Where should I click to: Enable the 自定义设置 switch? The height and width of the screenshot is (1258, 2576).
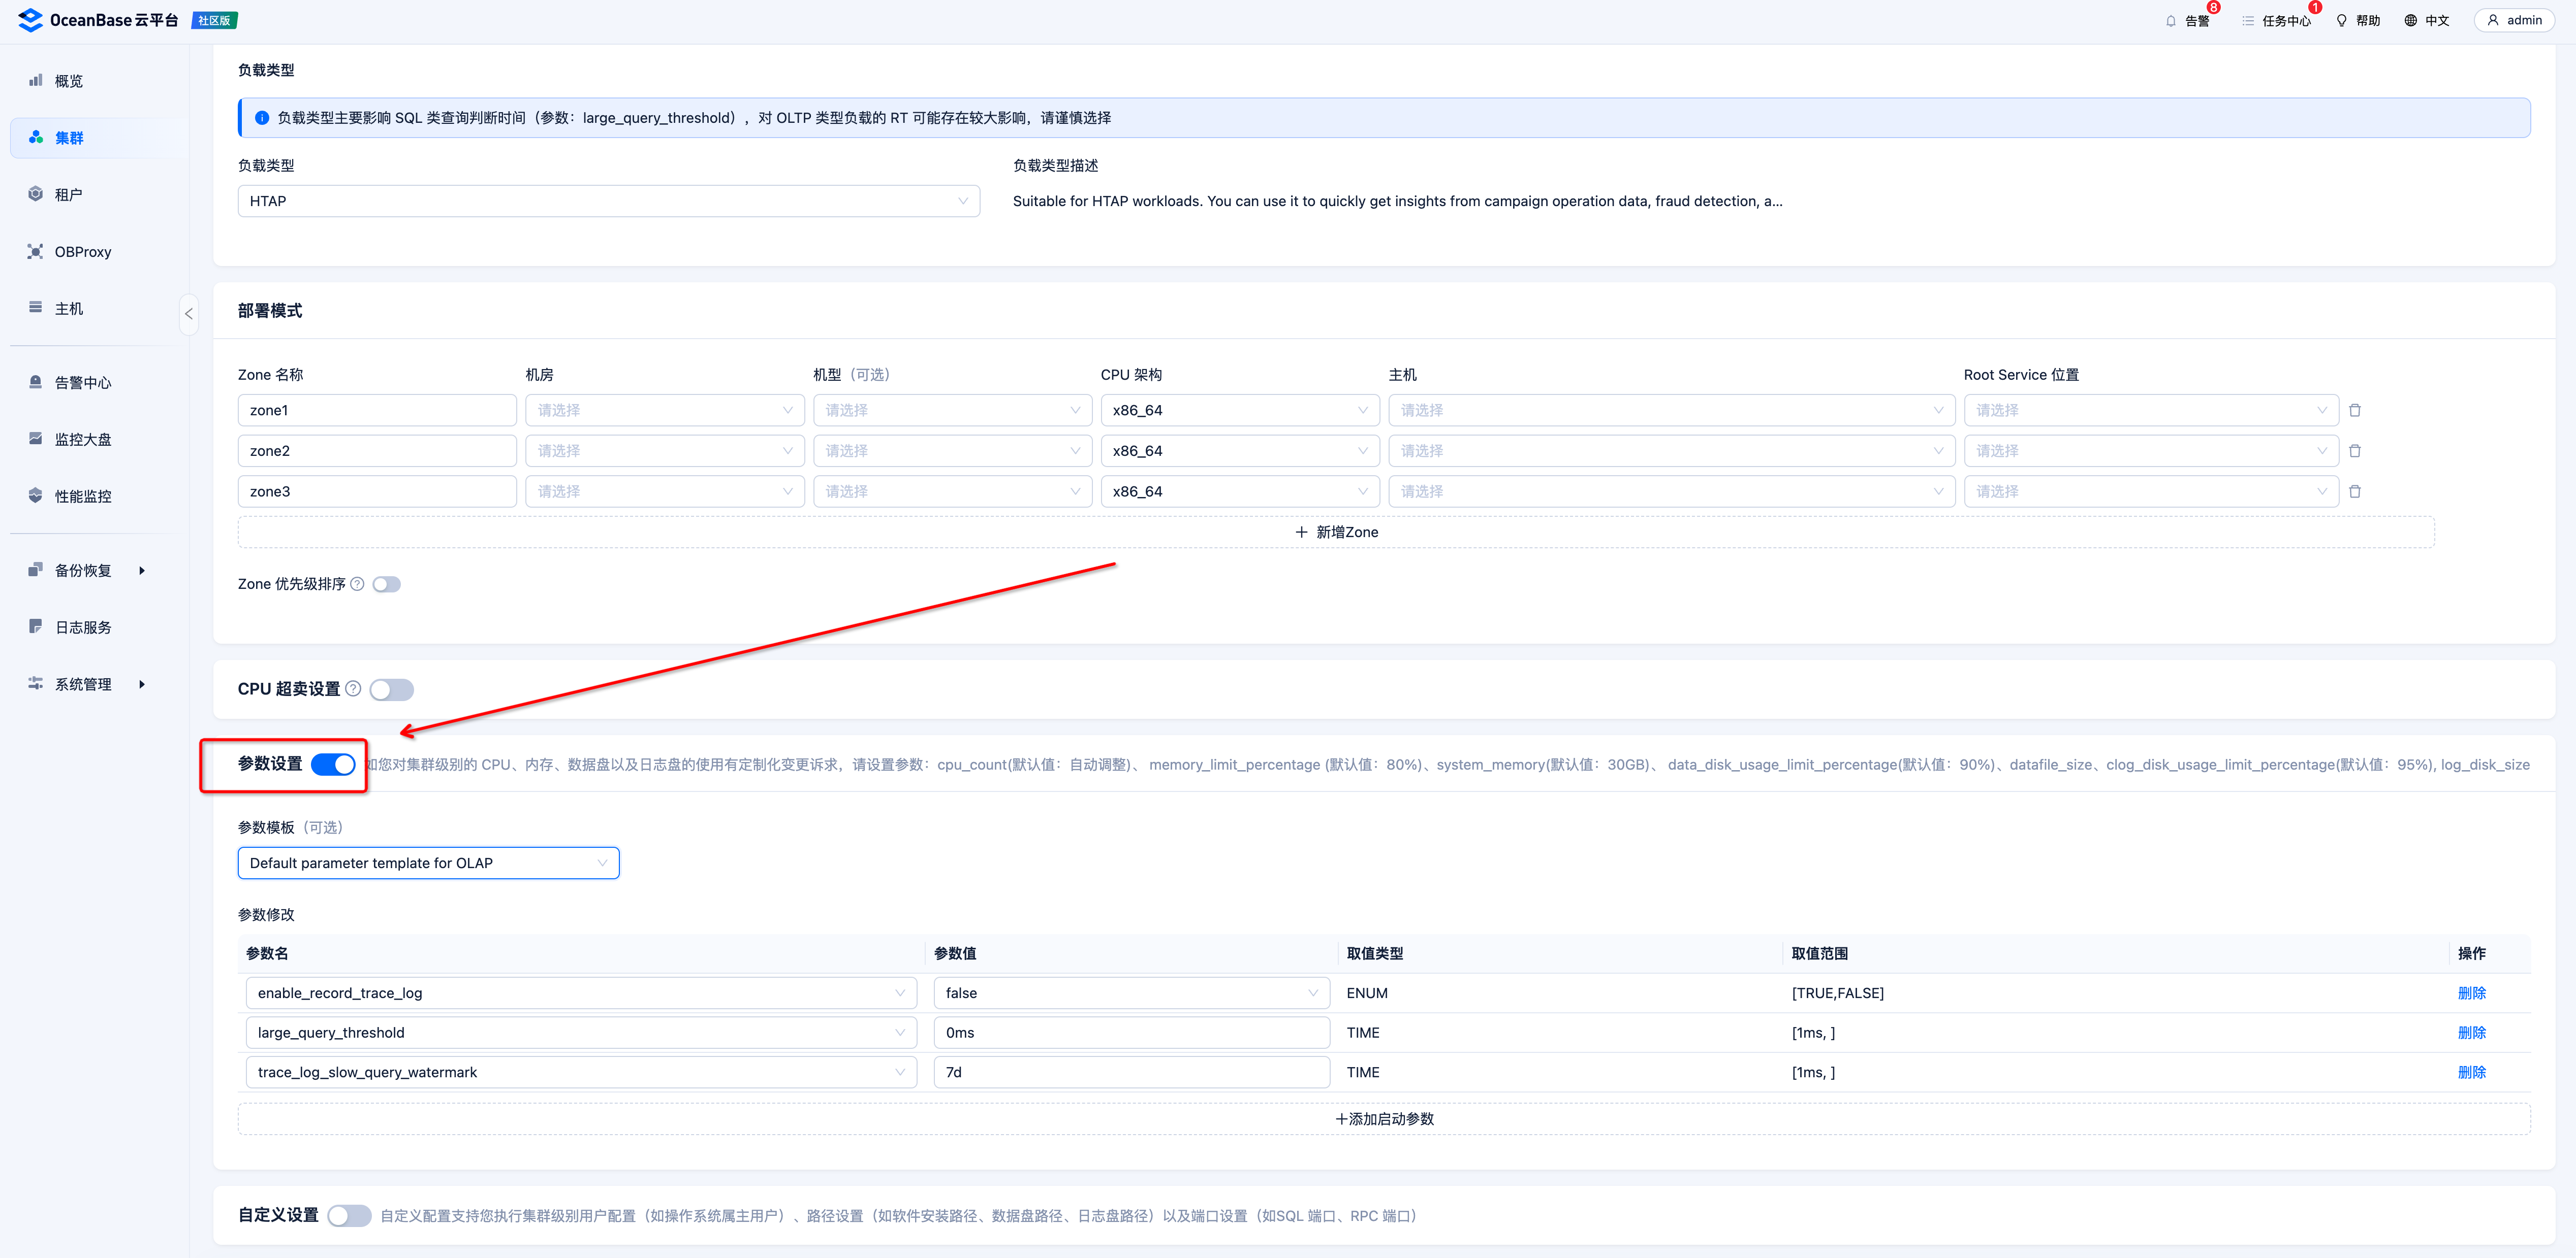tap(349, 1215)
